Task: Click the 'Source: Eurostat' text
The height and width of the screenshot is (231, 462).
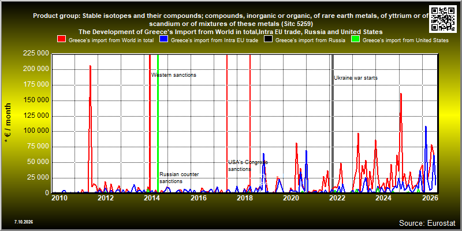Action: coord(427,223)
